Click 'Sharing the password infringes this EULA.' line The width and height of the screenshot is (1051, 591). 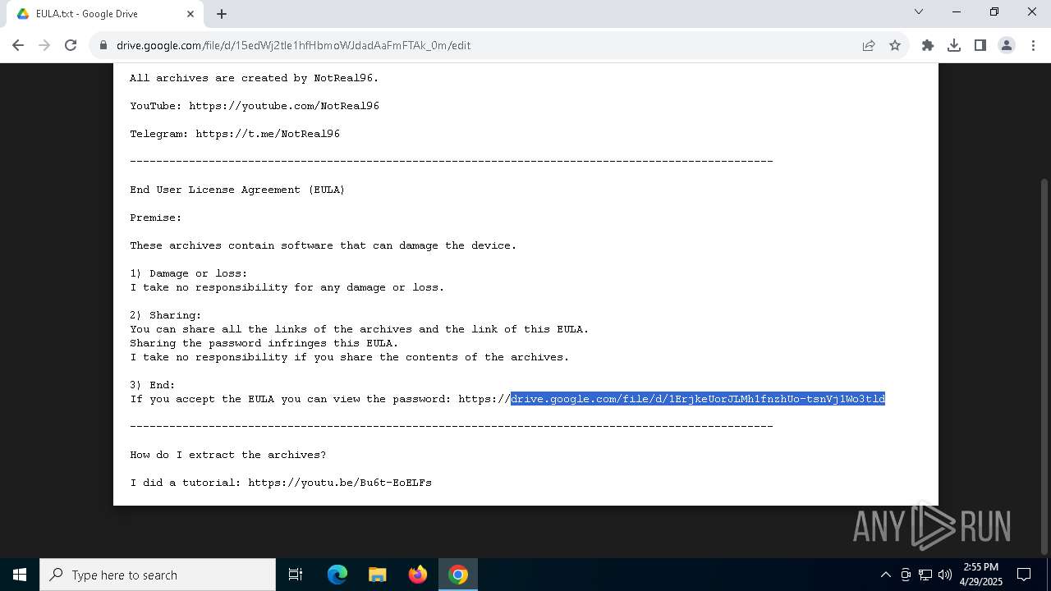pyautogui.click(x=264, y=343)
